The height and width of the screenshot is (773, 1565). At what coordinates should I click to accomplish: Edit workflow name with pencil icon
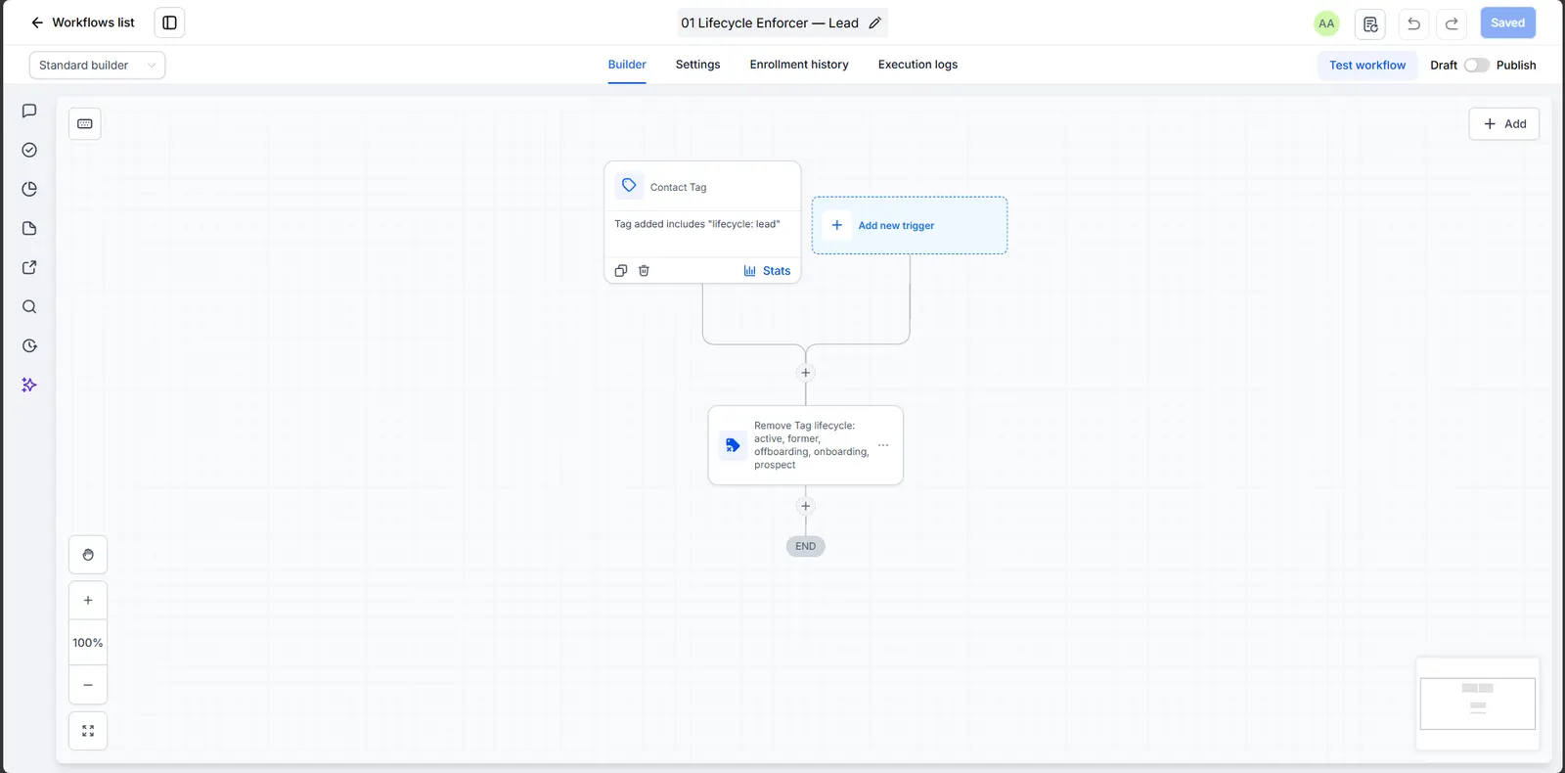pos(875,23)
